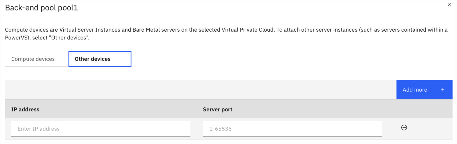Click the Server port column header
Screen dimensions: 457x144
(217, 109)
